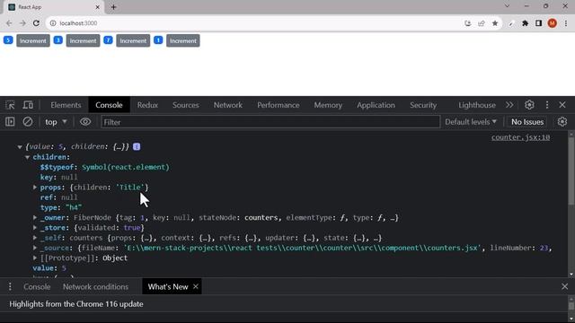
Task: Click the share page icon
Action: tap(482, 23)
